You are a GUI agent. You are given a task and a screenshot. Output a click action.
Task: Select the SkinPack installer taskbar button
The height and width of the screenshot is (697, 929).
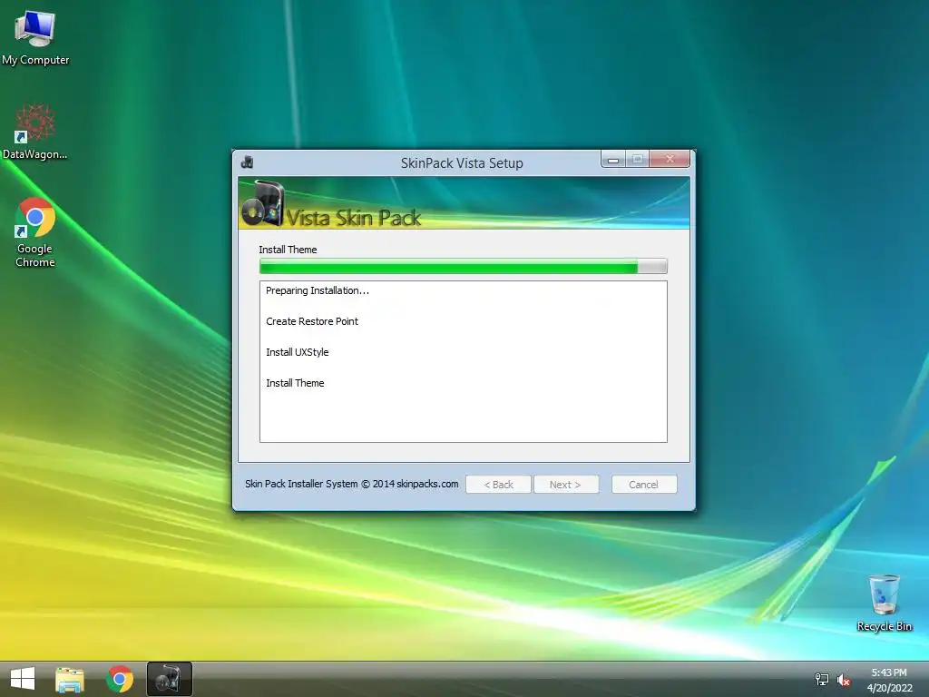coord(170,679)
